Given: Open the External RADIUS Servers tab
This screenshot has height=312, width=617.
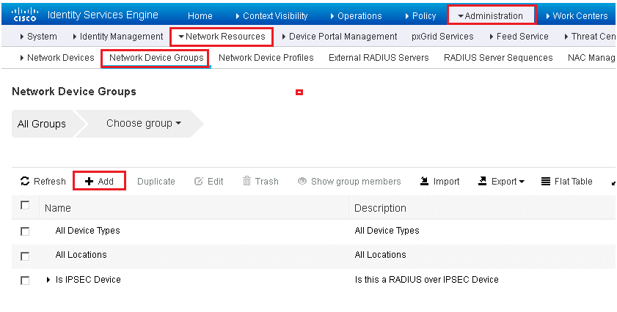Looking at the screenshot, I should click(x=379, y=58).
